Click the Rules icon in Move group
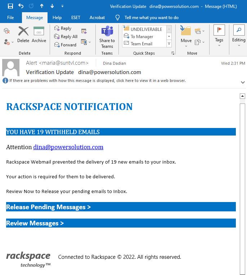Image resolution: width=247 pixels, height=275 pixels. tap(198, 31)
